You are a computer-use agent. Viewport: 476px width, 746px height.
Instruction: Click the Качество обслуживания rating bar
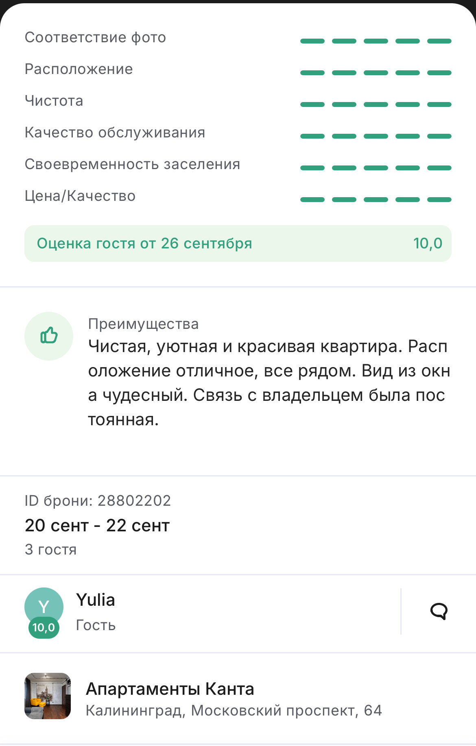click(376, 136)
